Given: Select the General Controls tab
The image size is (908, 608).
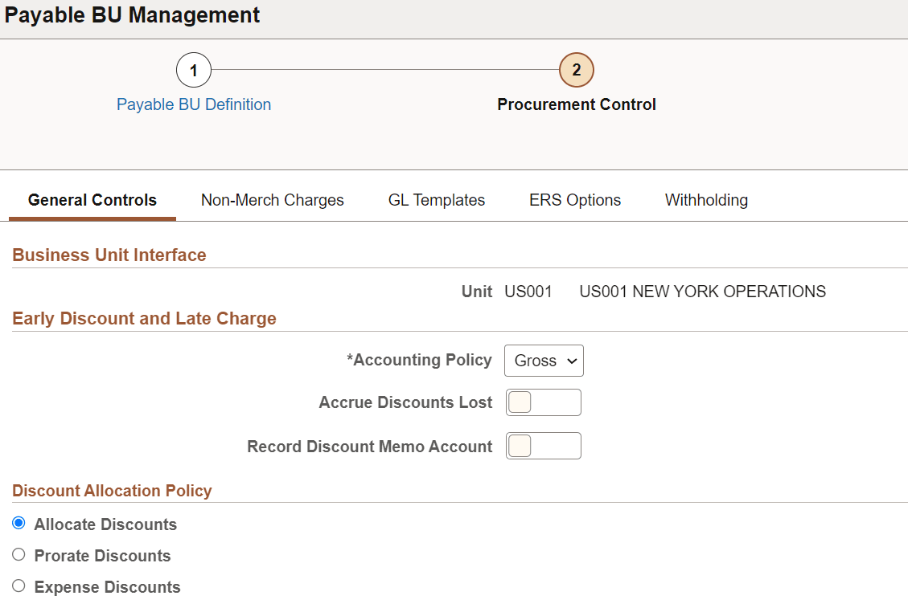Looking at the screenshot, I should (x=92, y=199).
